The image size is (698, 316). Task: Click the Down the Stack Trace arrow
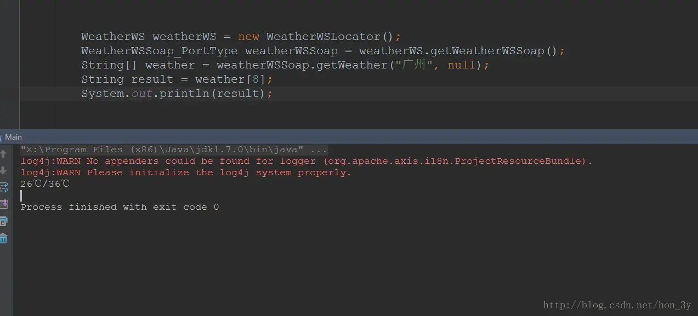(3, 170)
